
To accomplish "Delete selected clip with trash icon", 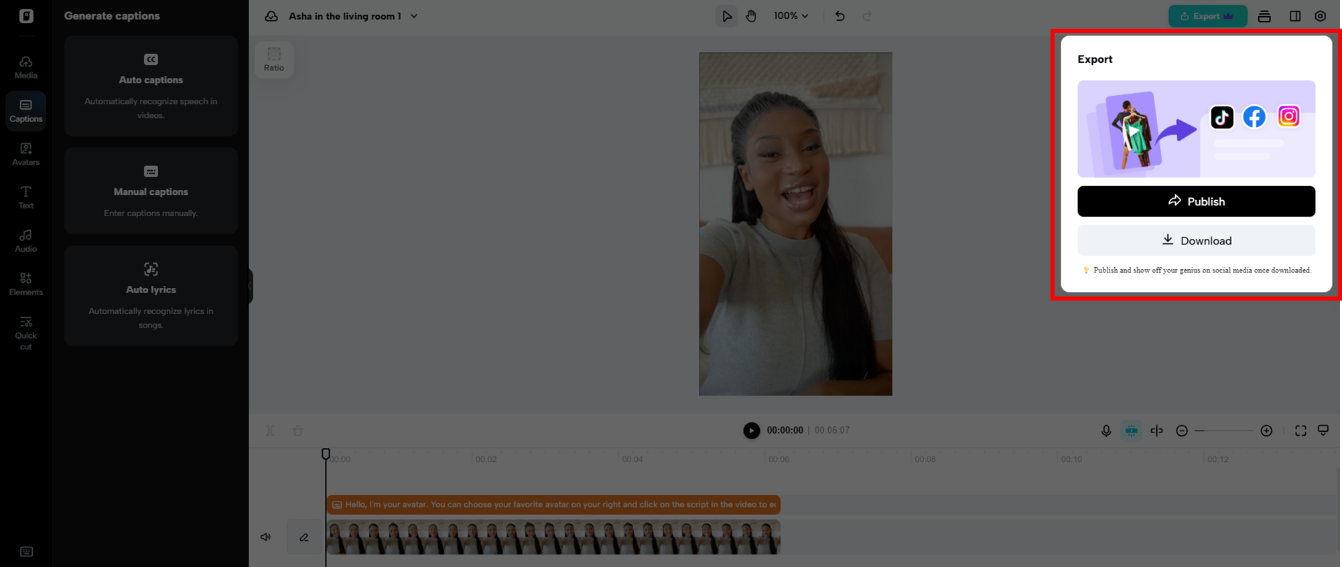I will pos(297,430).
